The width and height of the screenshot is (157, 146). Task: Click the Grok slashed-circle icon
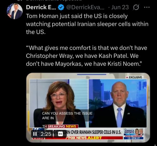136,7
